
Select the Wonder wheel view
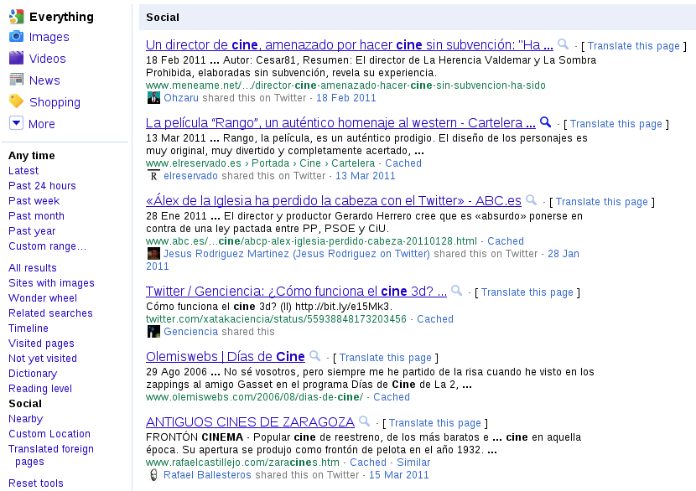click(43, 298)
